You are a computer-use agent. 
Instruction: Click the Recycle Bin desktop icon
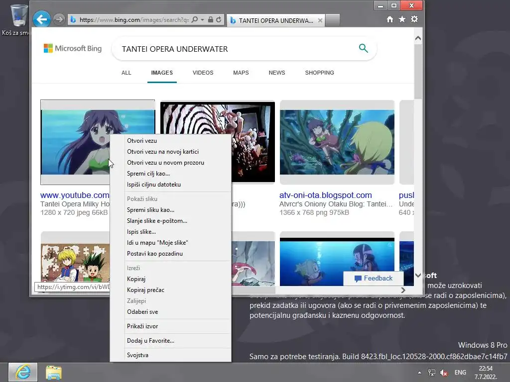[18, 20]
